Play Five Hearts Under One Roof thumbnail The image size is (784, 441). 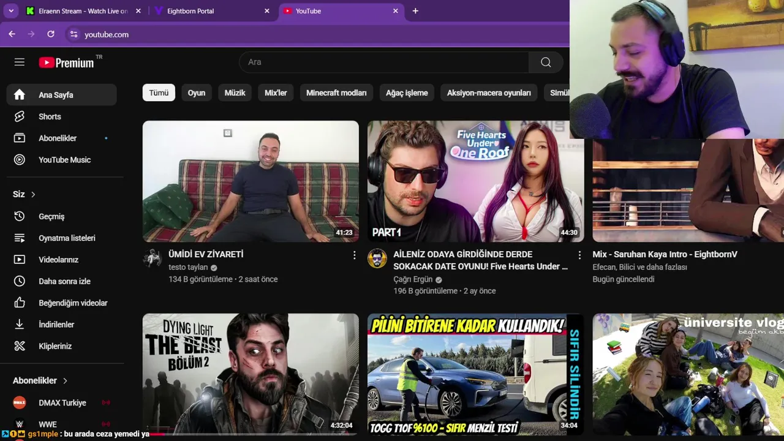click(x=475, y=181)
